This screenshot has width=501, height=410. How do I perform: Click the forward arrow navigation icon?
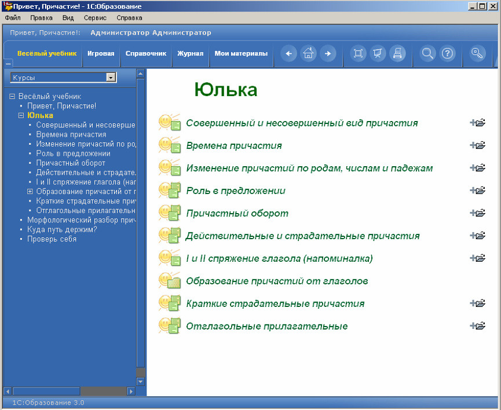tap(328, 53)
